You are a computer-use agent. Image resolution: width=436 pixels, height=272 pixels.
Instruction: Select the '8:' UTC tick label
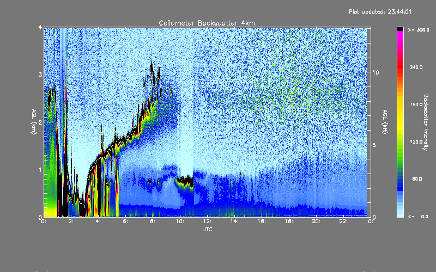153,221
